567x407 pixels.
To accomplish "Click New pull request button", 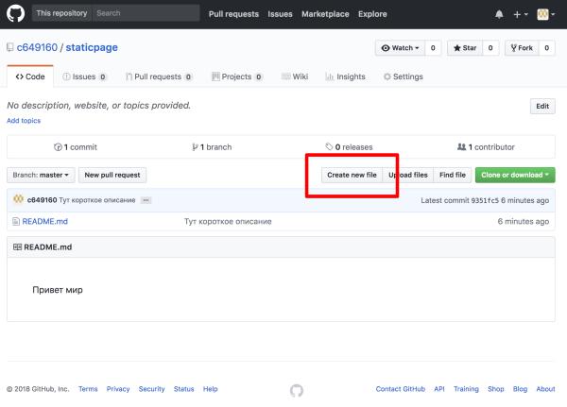I will [x=112, y=175].
